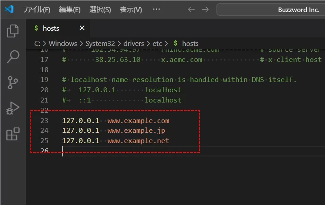Viewport: 325px width, 205px height.
Task: Select the hosts tab
Action: point(51,28)
